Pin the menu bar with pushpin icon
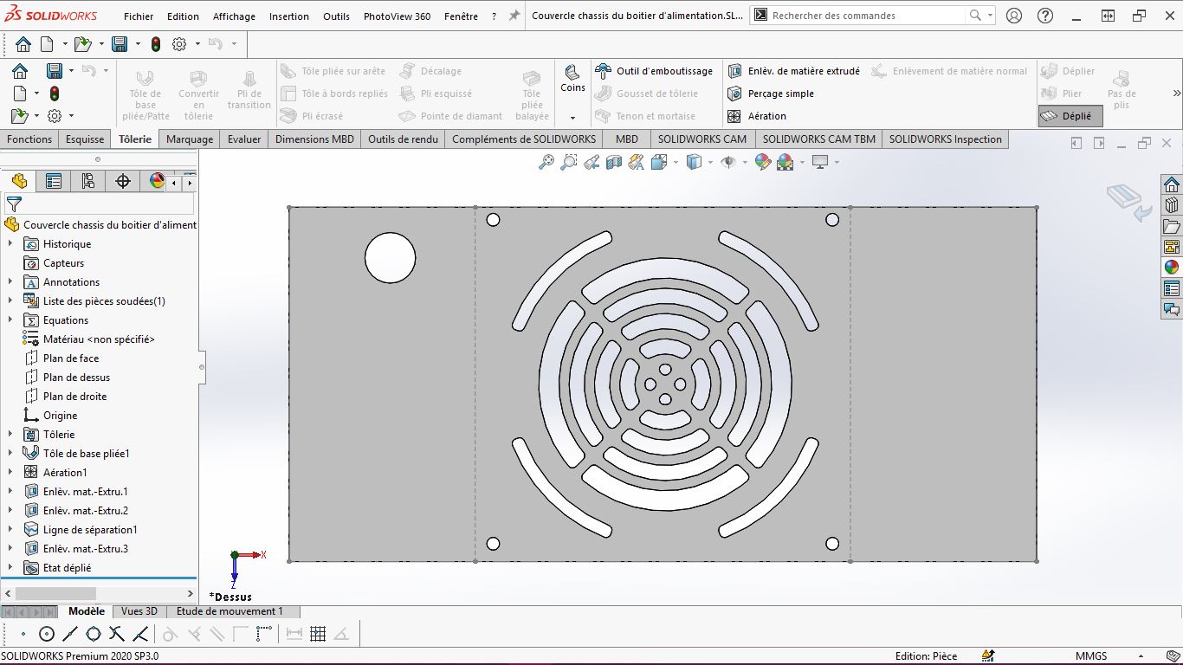 [x=514, y=16]
